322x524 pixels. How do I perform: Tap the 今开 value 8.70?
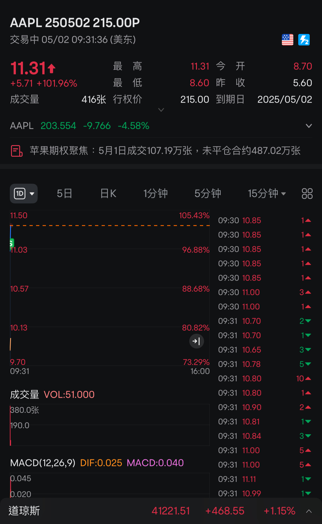click(x=303, y=66)
